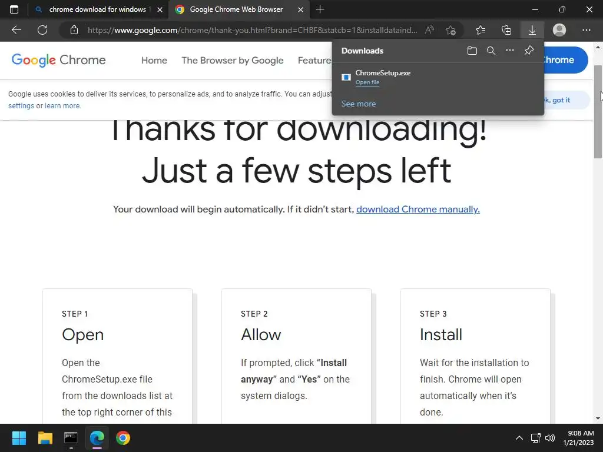Switch to Microsoft Edge on the taskbar

point(97,438)
